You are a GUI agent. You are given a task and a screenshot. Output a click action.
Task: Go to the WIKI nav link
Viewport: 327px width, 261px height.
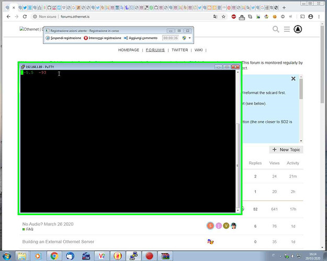[x=198, y=50]
